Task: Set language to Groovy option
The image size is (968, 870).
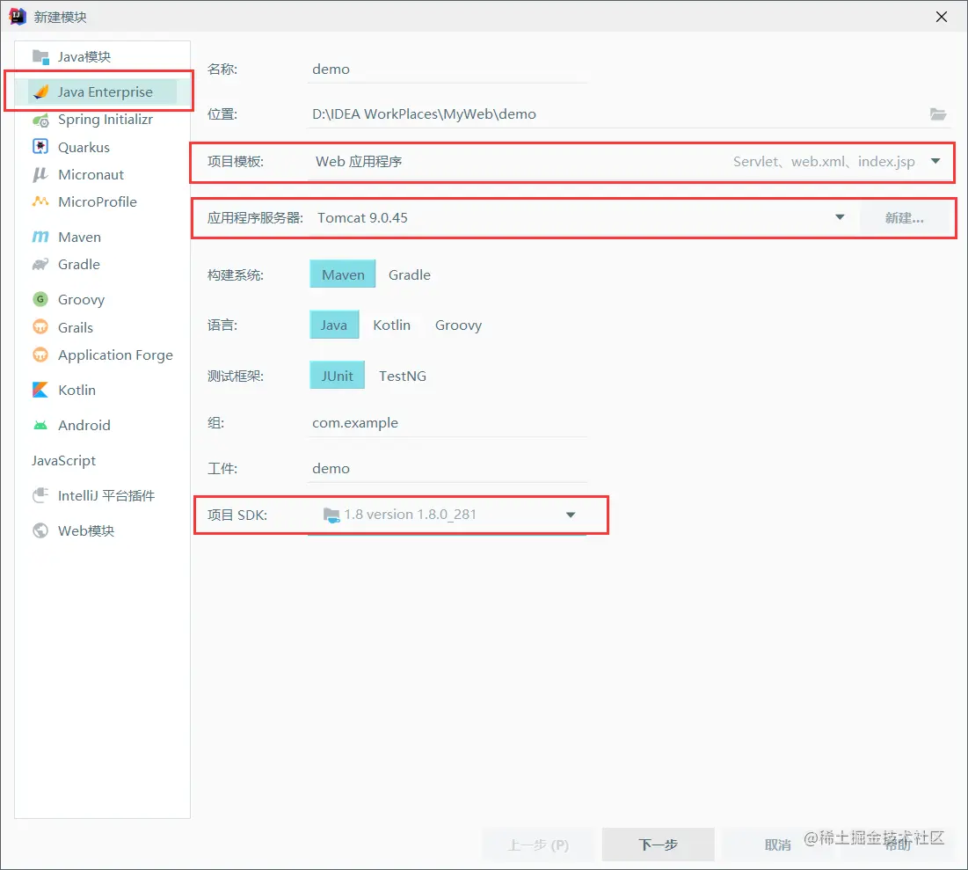Action: (458, 325)
